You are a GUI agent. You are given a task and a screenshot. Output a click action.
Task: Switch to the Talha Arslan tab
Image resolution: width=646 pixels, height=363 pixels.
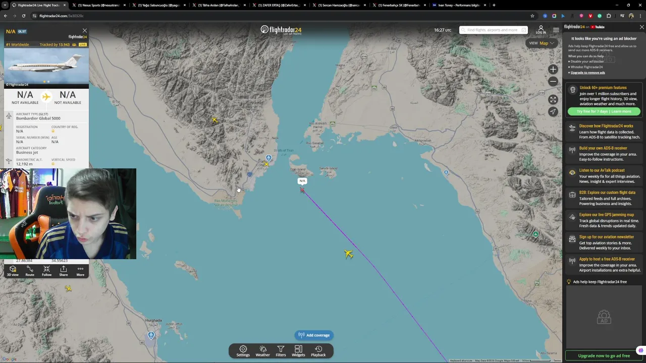coord(219,5)
